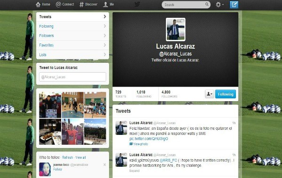Image resolution: width=282 pixels, height=178 pixels.
Task: Dismiss joanna loco suggestion
Action: (x=105, y=164)
